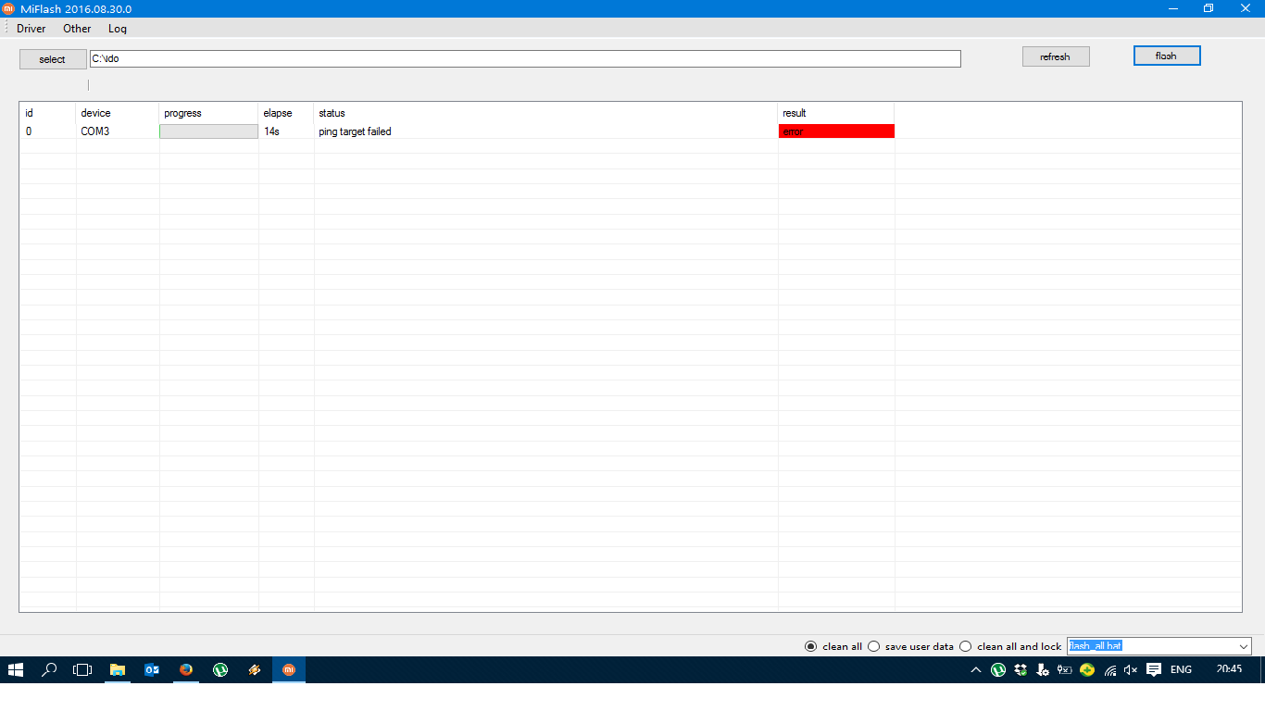Screen dimensions: 1265x711
Task: Open Task View from the taskbar
Action: pyautogui.click(x=83, y=669)
